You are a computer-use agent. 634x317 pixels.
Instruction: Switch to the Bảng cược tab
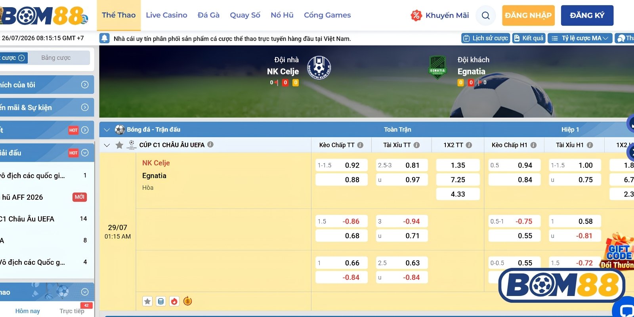56,58
